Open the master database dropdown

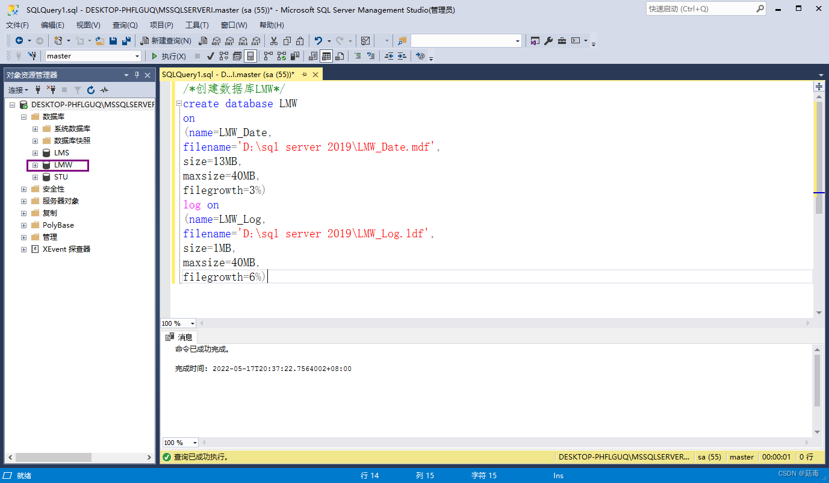point(137,55)
